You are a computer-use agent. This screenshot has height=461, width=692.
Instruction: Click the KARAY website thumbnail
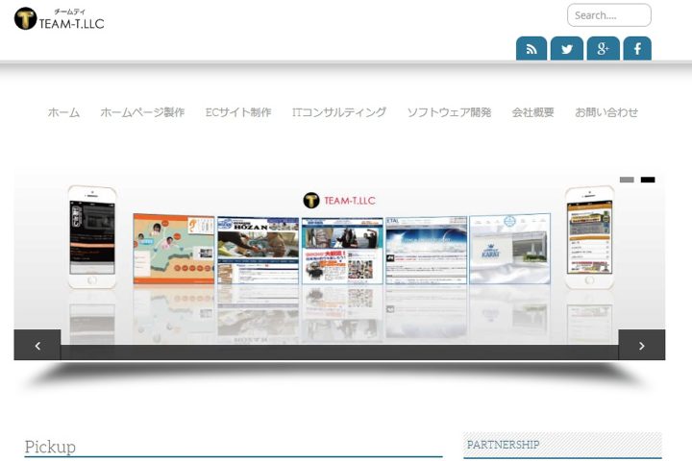pos(509,249)
